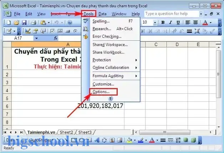The image size is (224, 153).
Task: Toggle underline formatting
Action: click(x=178, y=22)
